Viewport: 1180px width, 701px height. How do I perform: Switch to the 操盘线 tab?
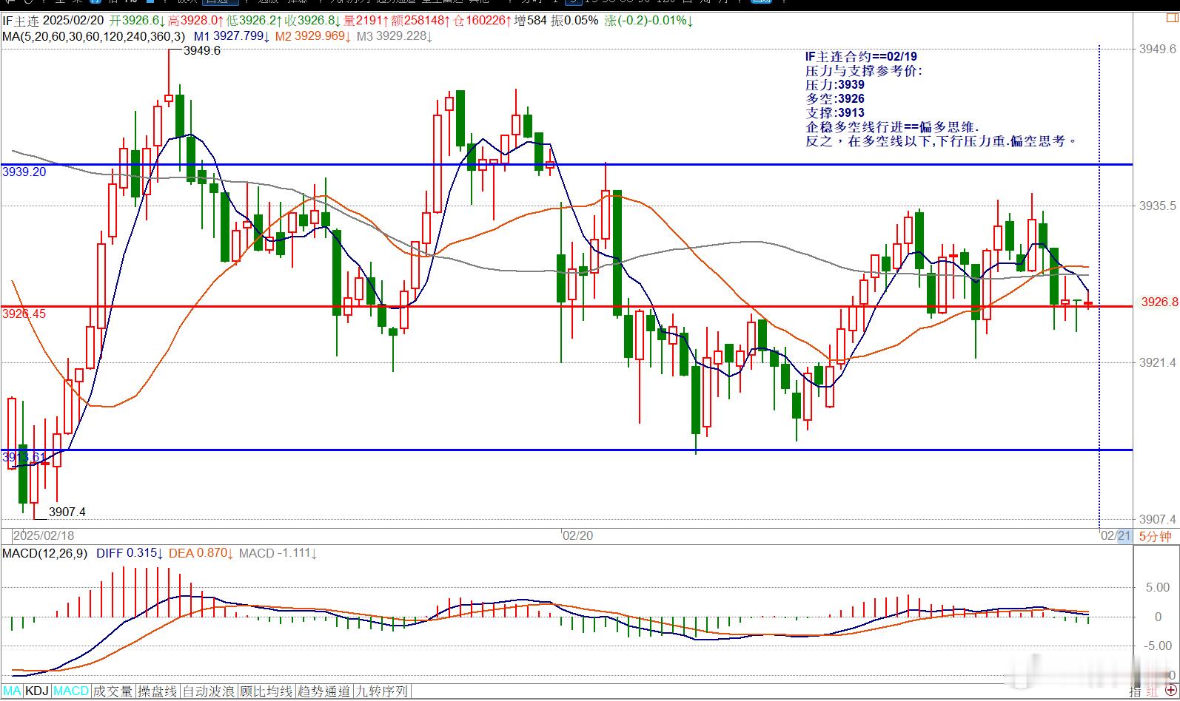(157, 691)
